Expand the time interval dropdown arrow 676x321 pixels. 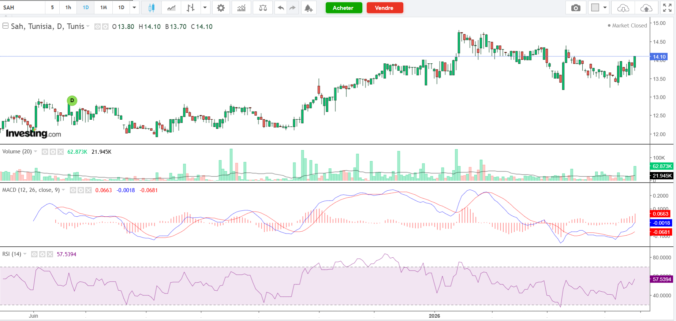tap(134, 7)
